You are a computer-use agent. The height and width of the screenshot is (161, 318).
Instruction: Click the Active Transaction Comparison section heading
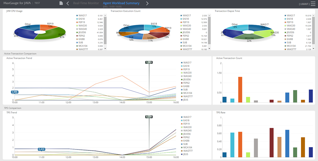tap(20, 53)
